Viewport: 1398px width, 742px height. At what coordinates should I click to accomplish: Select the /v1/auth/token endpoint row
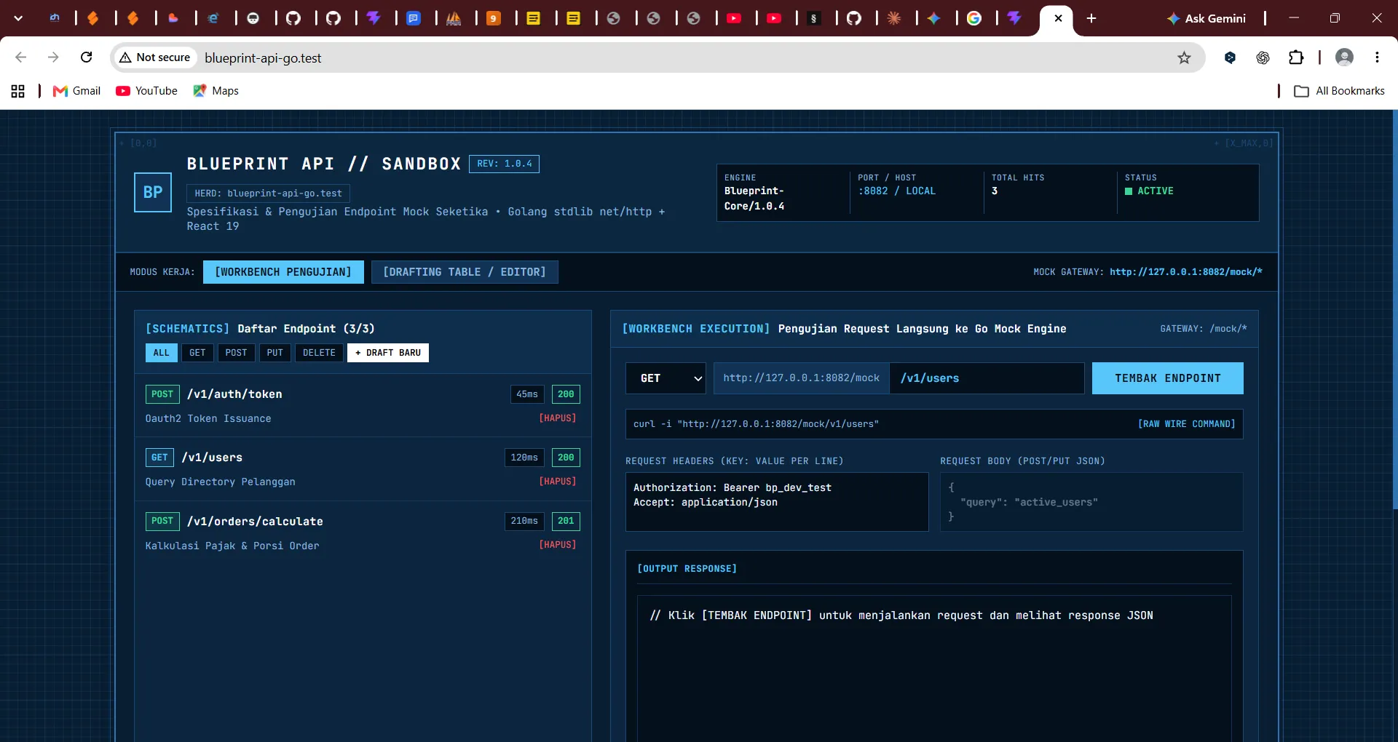point(363,405)
